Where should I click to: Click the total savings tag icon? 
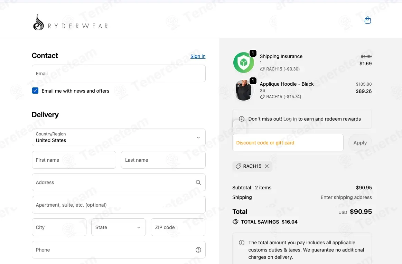tap(235, 222)
